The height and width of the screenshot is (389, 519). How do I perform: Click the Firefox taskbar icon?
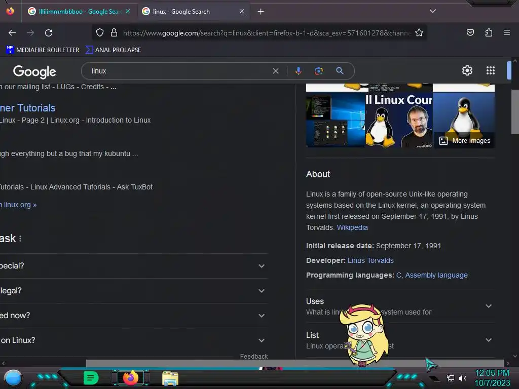tap(130, 377)
